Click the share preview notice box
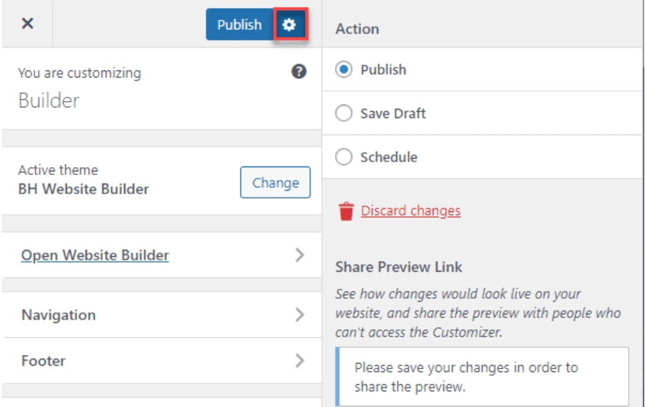 click(482, 376)
